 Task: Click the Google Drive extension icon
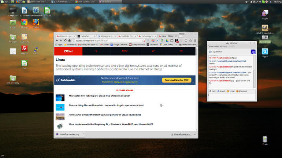pyautogui.click(x=167, y=41)
